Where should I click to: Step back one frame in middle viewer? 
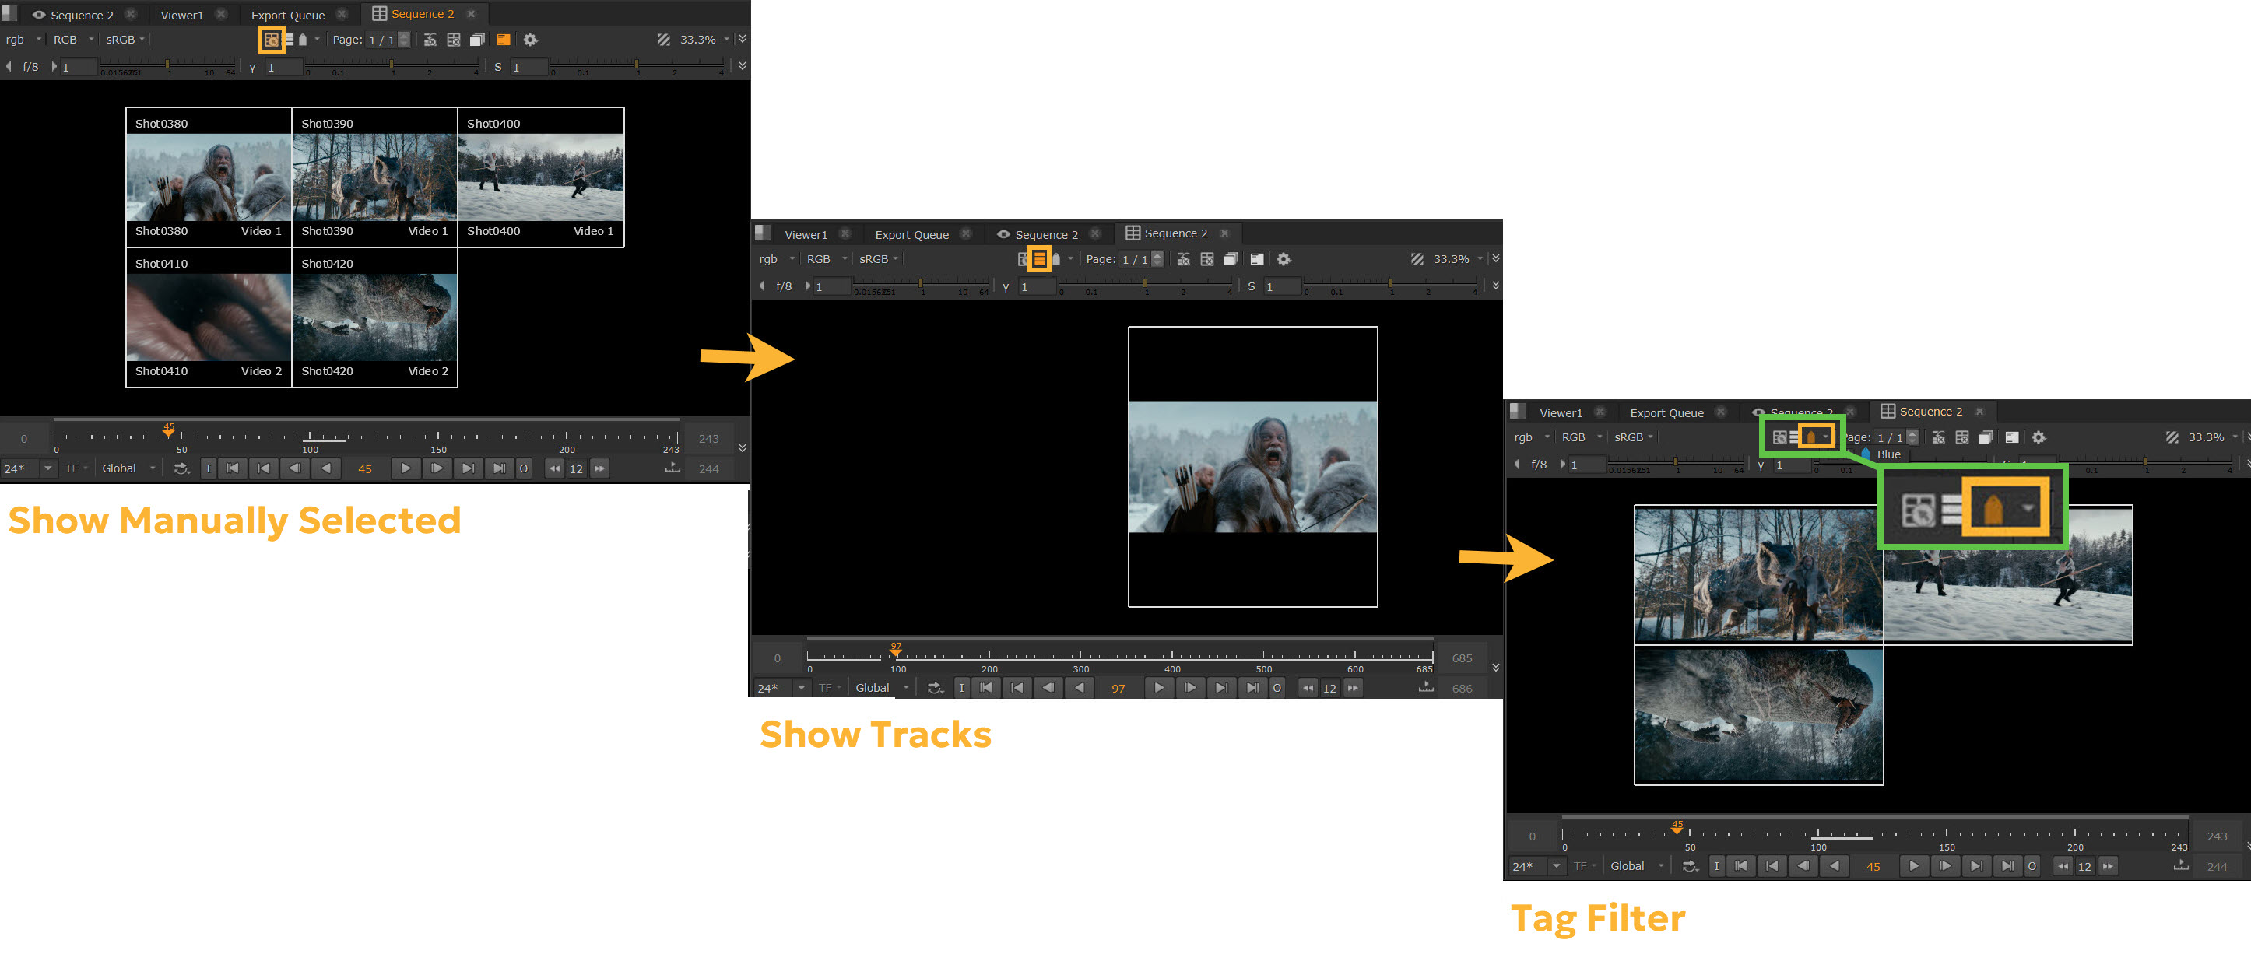click(x=1048, y=689)
